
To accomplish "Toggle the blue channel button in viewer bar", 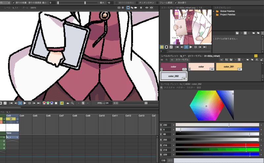I will click(52, 103).
